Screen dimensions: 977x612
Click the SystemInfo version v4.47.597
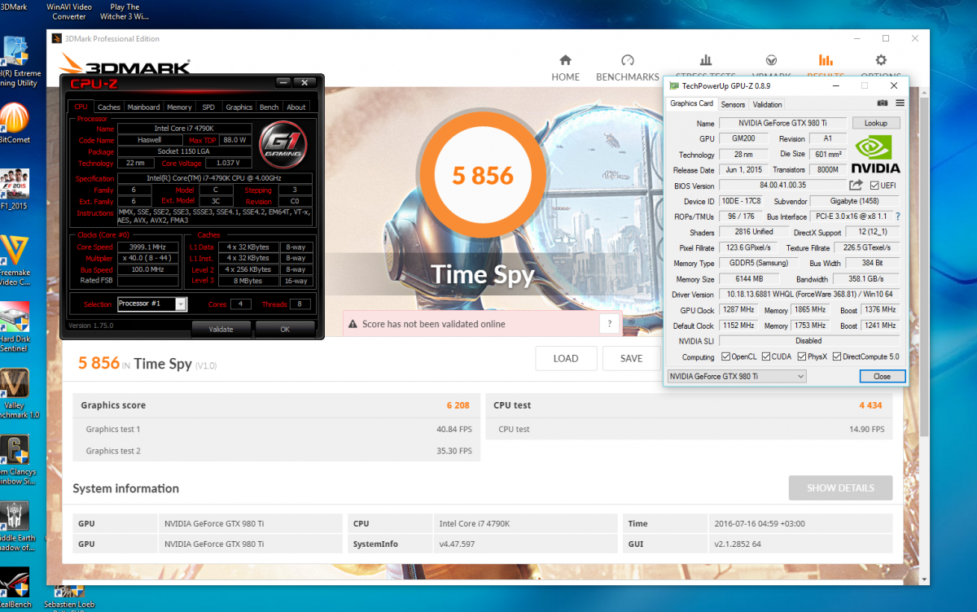tap(526, 544)
